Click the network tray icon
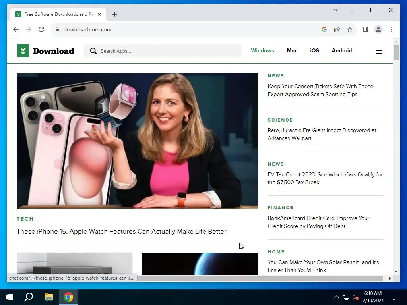 [346, 297]
